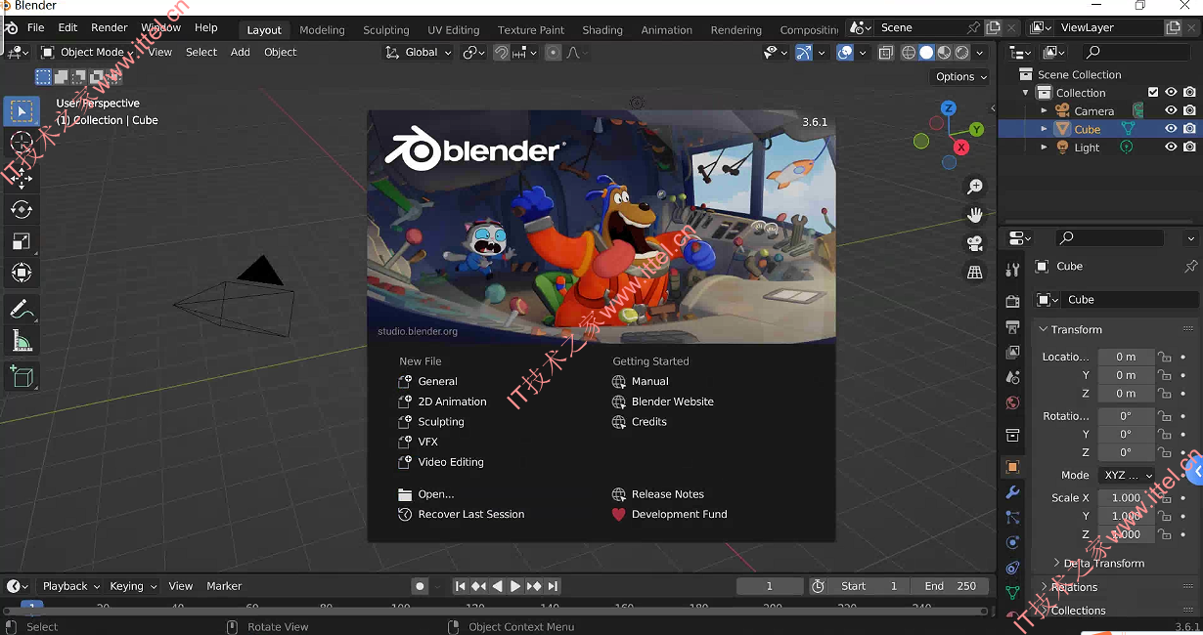Open the Playback dropdown in timeline
Screen dimensions: 1203x635
[x=71, y=586]
